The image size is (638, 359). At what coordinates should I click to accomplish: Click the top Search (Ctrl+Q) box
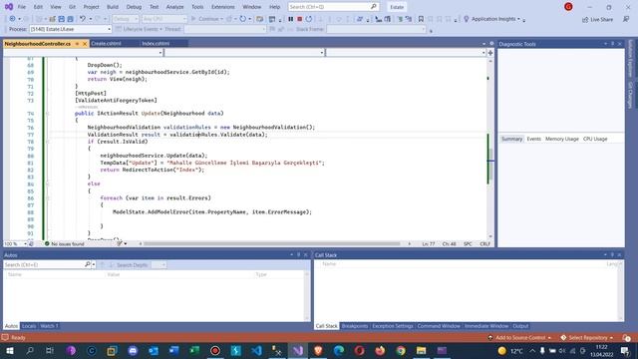pos(333,7)
